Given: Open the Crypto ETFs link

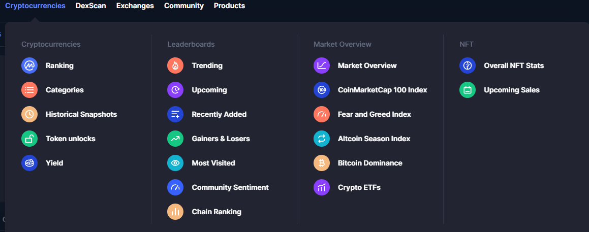Looking at the screenshot, I should click(x=359, y=187).
